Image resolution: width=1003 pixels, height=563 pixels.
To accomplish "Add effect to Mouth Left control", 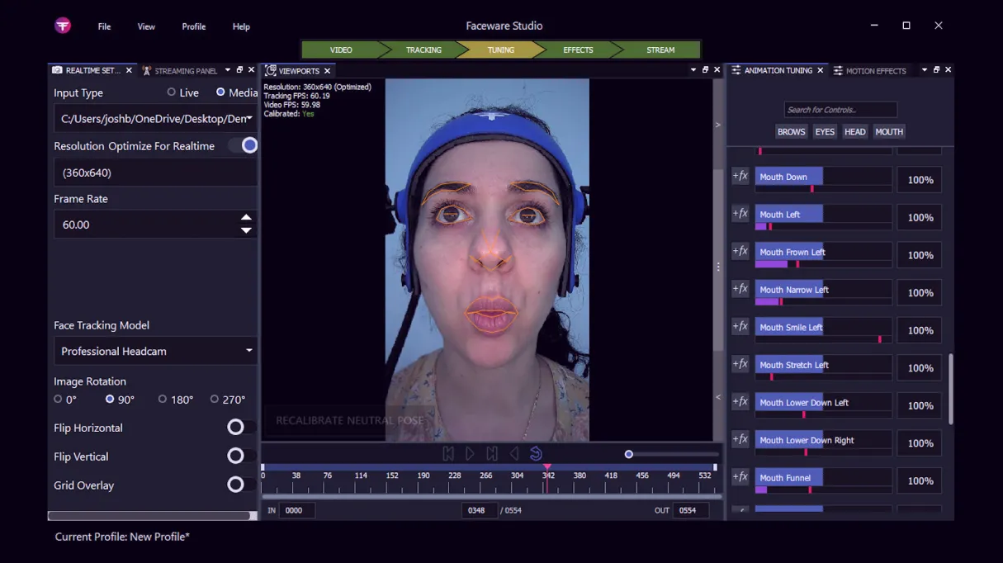I will point(740,214).
